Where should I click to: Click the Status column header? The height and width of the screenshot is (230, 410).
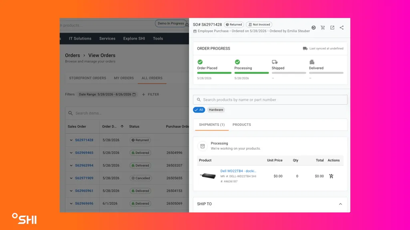pyautogui.click(x=134, y=127)
